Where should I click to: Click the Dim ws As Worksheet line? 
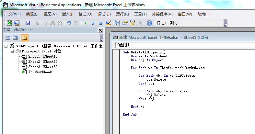point(149,56)
